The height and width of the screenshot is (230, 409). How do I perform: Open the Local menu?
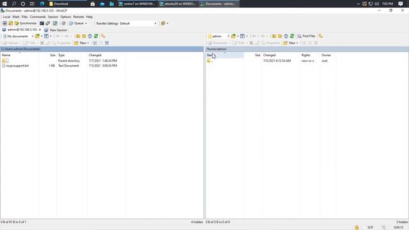coord(6,17)
